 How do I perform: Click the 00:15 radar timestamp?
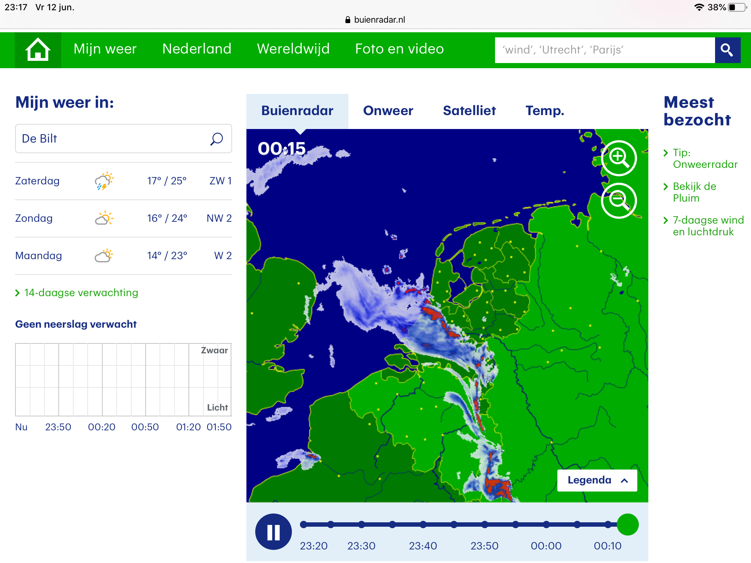282,149
